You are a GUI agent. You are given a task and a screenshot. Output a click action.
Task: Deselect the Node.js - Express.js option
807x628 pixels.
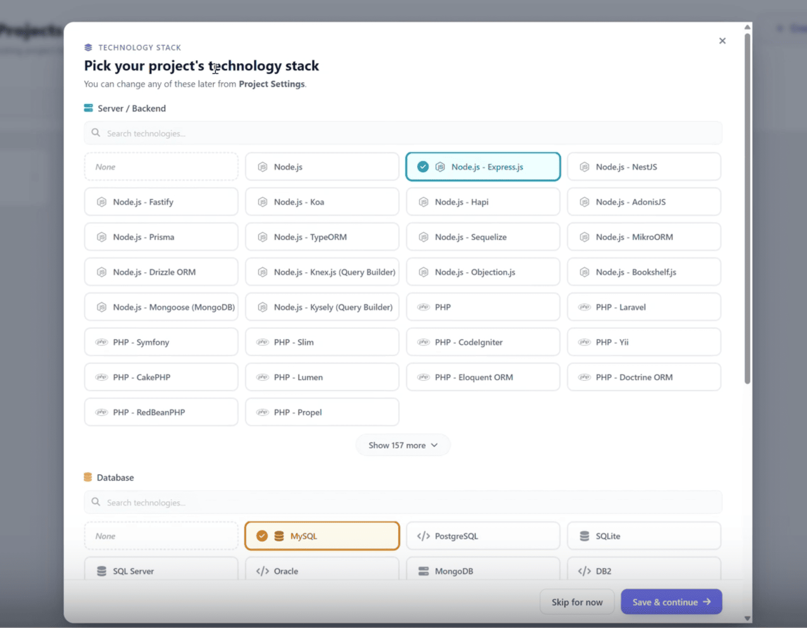[483, 167]
